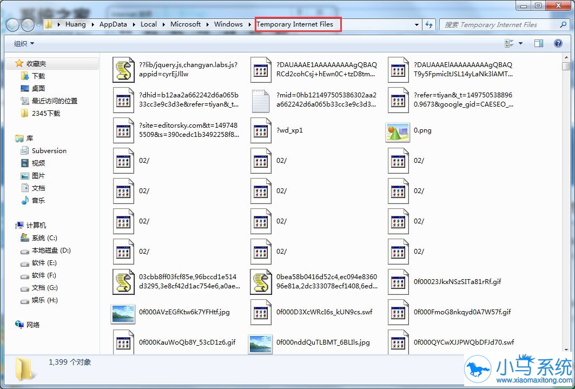Select drive 软件 (F:)
The height and width of the screenshot is (389, 575).
point(38,275)
